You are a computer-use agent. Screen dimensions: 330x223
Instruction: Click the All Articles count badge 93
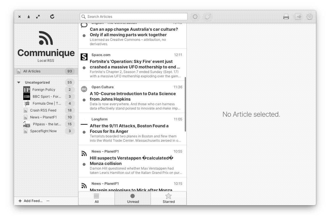point(70,71)
